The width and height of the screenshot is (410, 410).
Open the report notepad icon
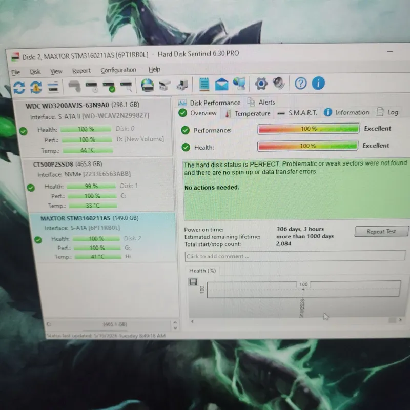coord(204,85)
